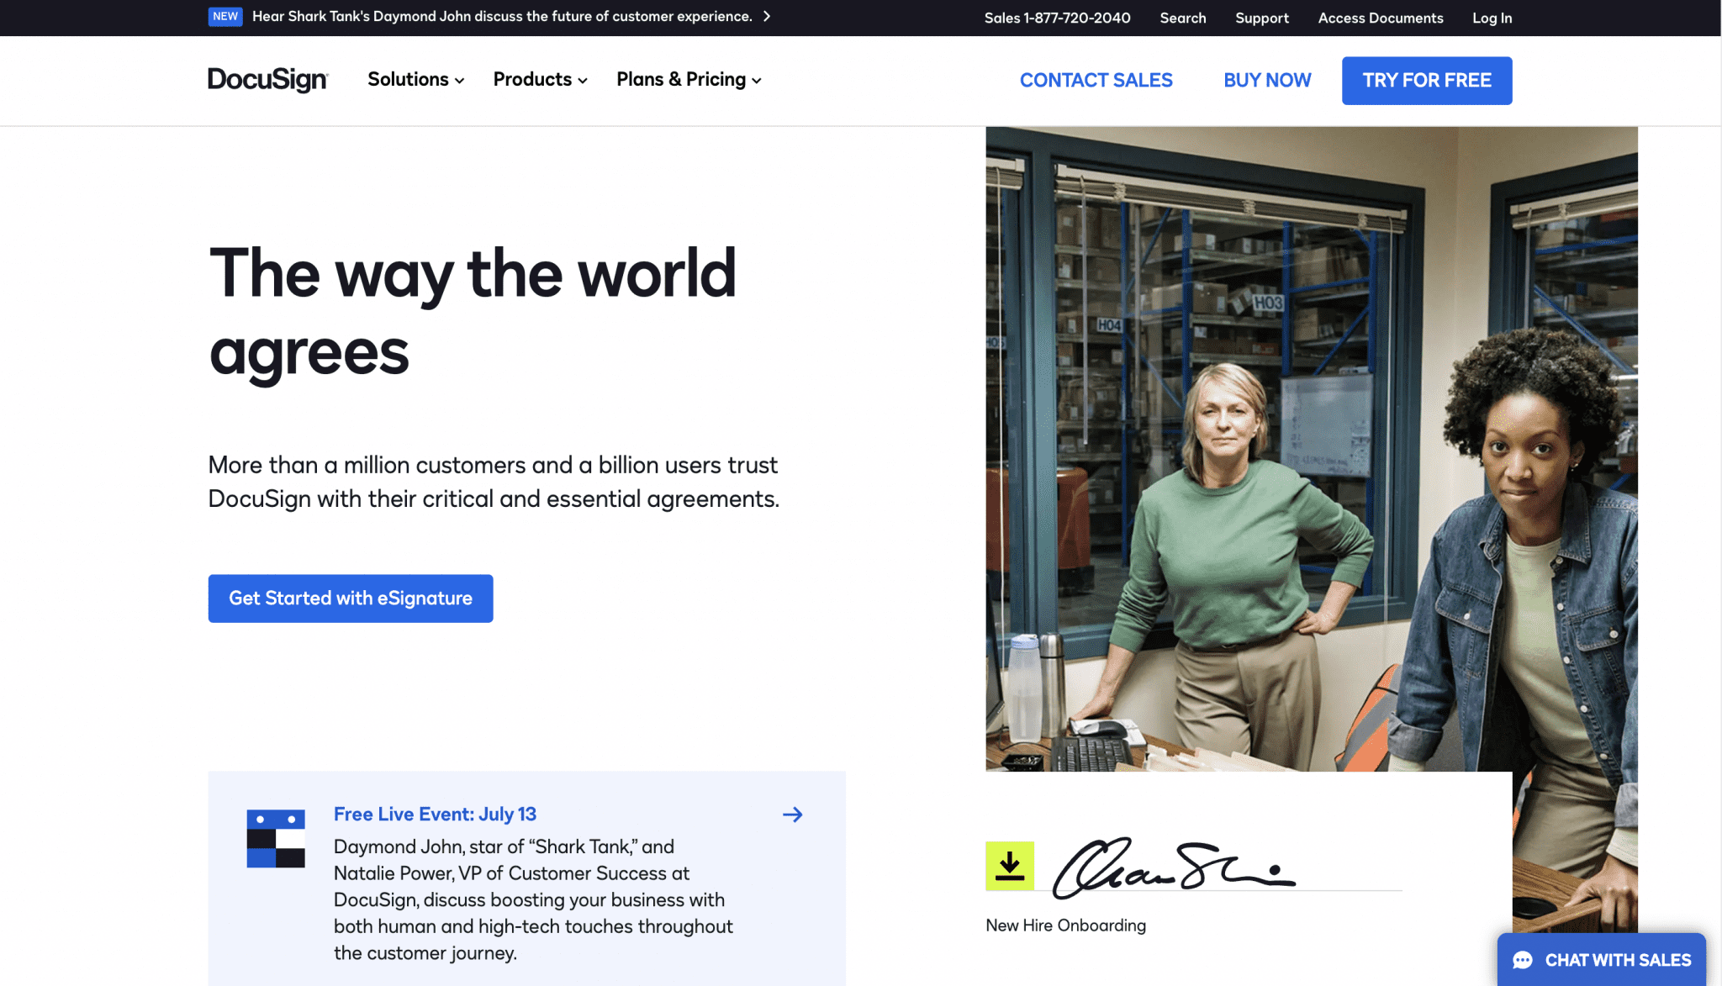Click the chat bubble icon
This screenshot has height=986, width=1722.
(1523, 960)
